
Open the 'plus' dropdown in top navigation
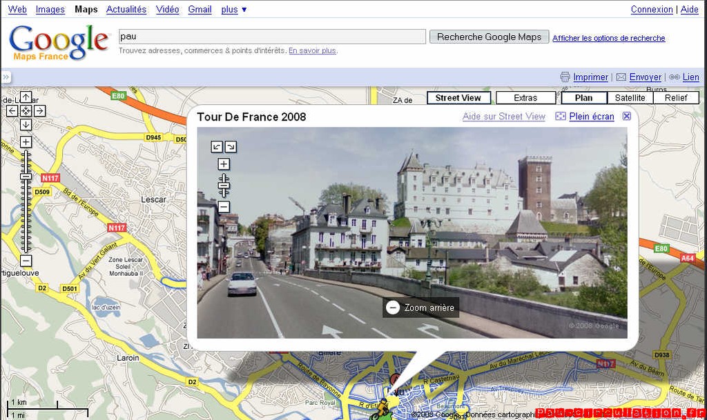[x=234, y=10]
